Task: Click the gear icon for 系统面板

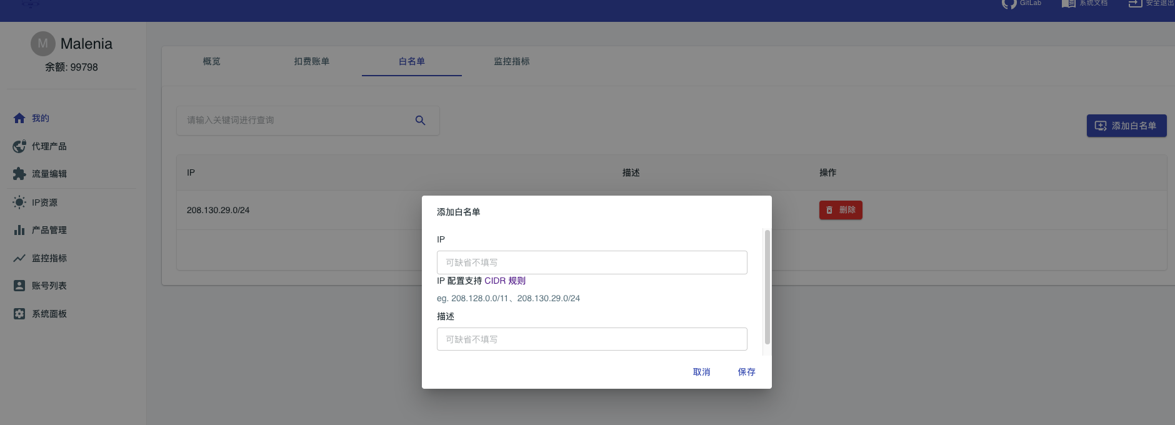Action: (x=19, y=314)
